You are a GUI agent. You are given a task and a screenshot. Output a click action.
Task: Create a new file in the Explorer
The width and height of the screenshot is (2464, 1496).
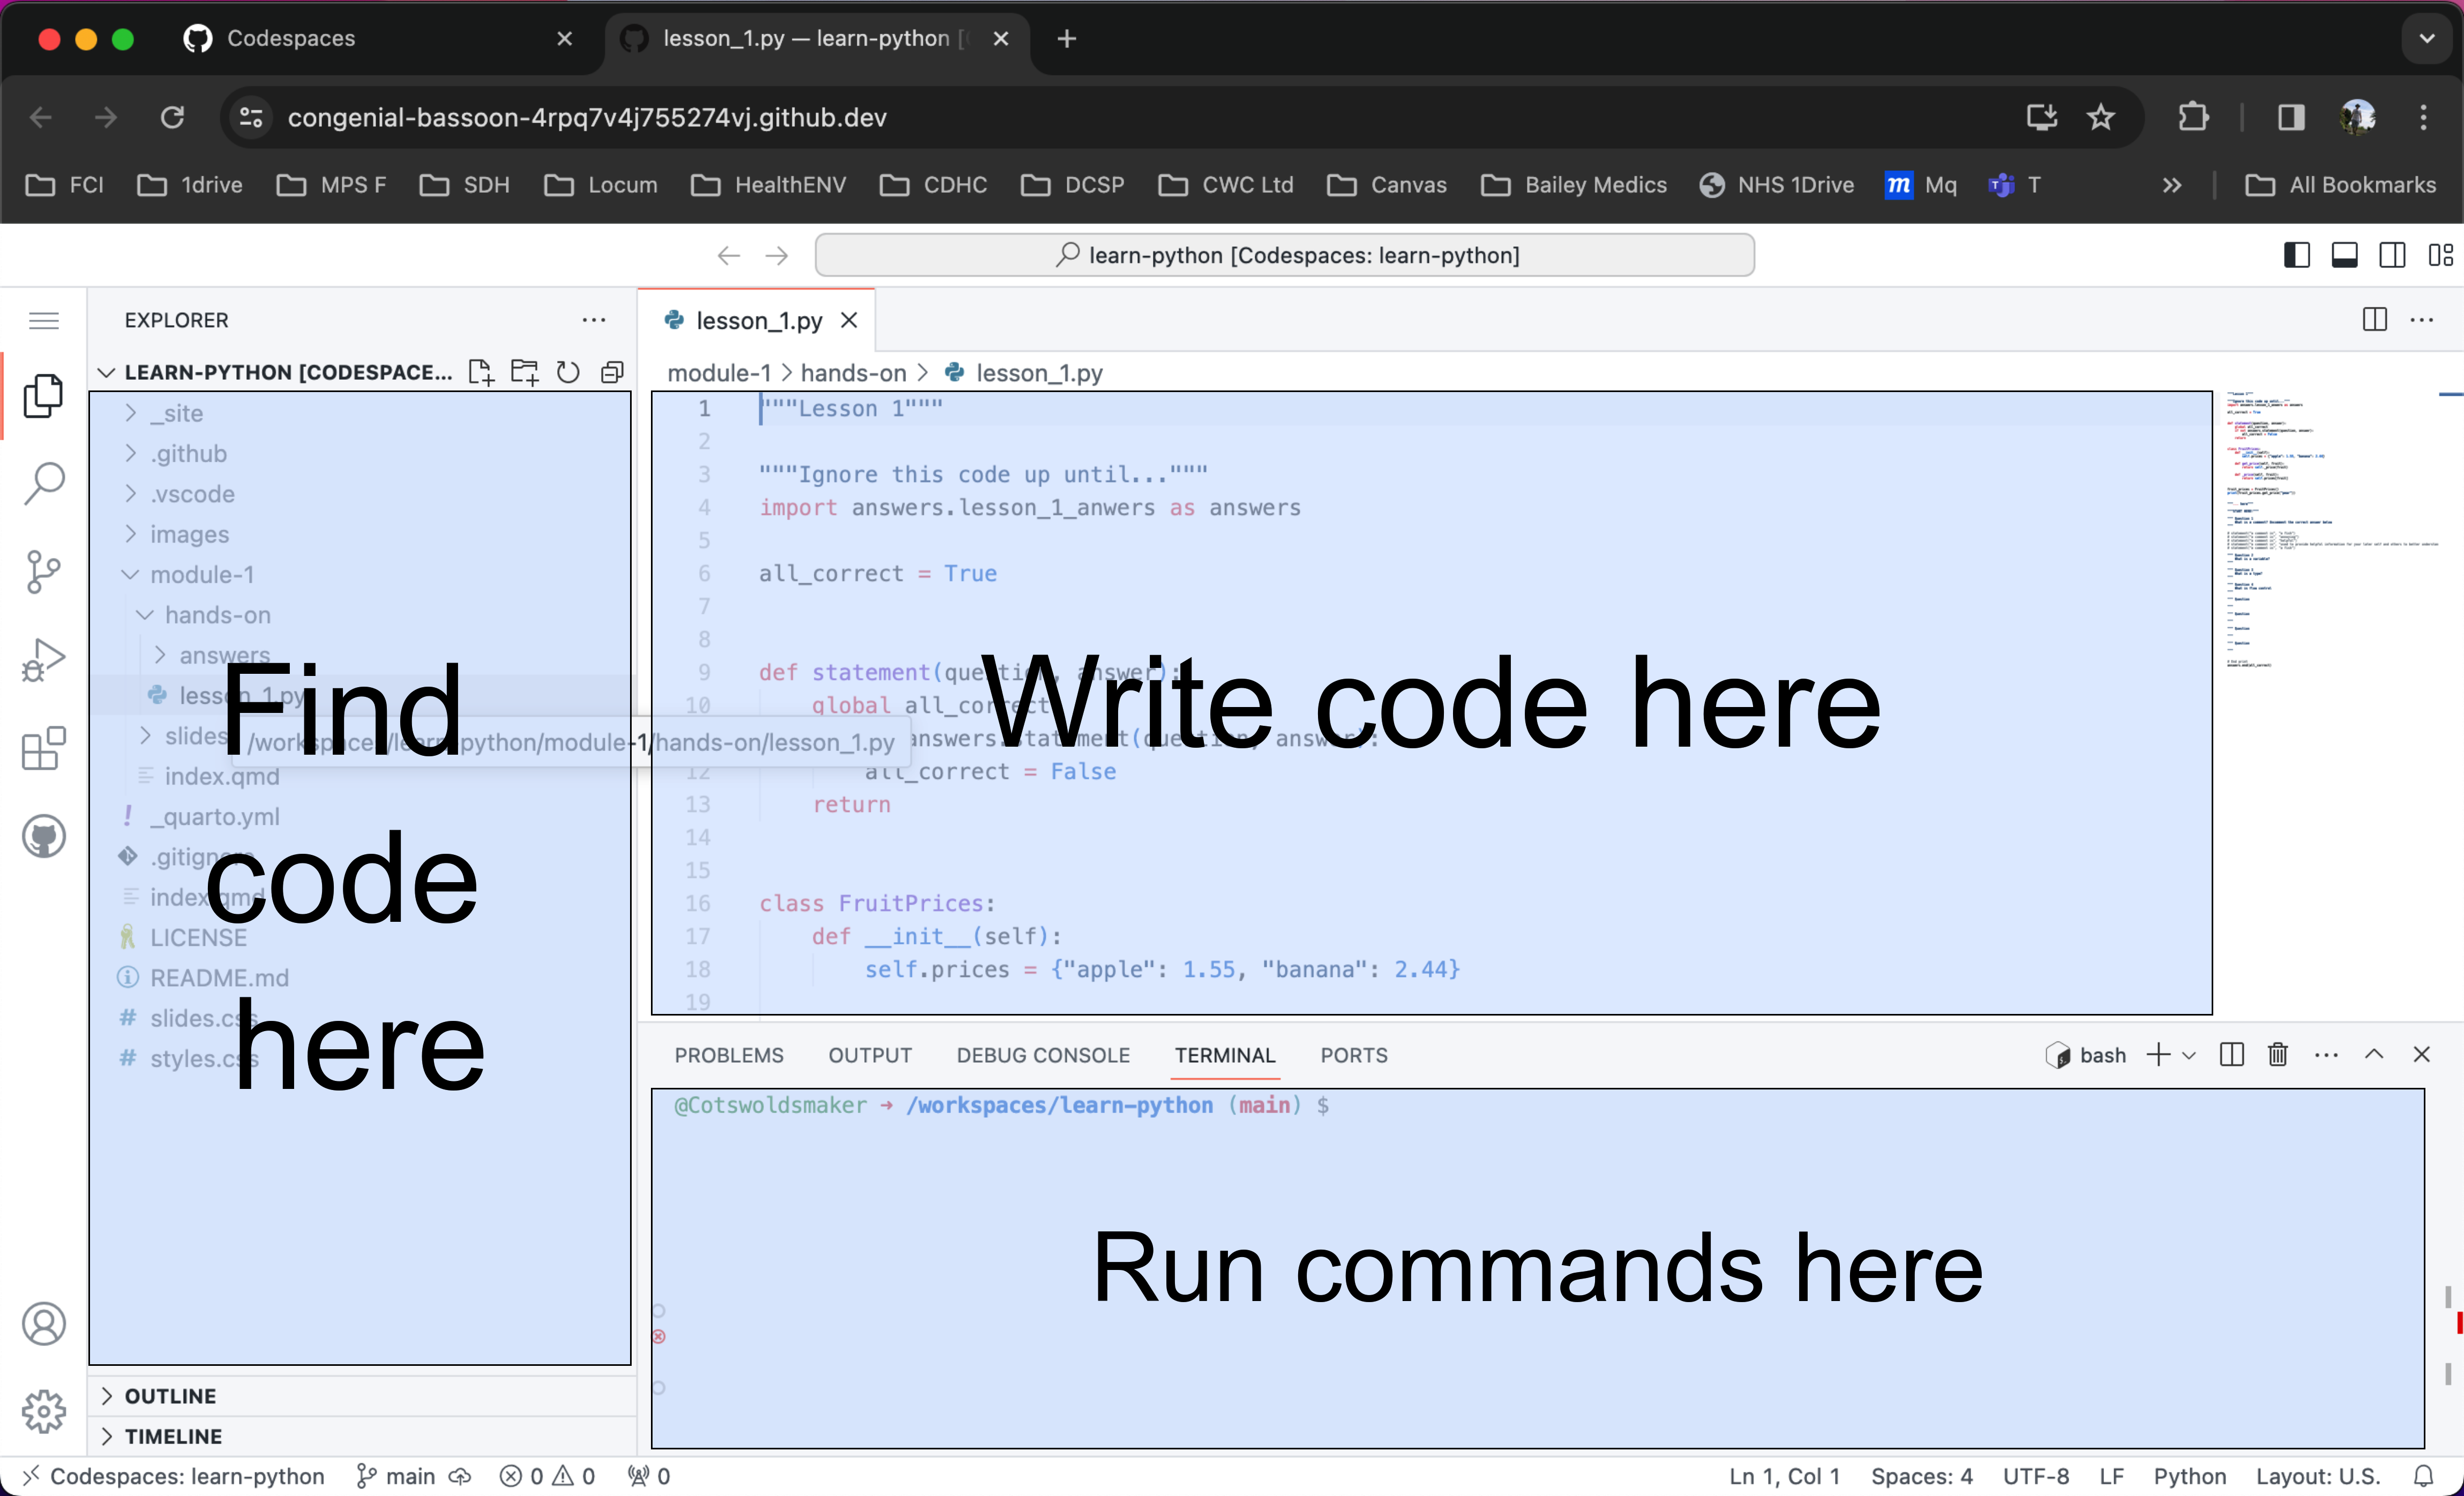coord(481,372)
